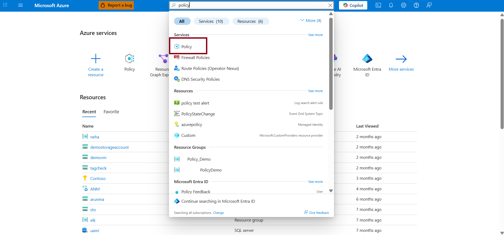Open the Feedback icon in the header
Image resolution: width=504 pixels, height=235 pixels.
(x=429, y=5)
